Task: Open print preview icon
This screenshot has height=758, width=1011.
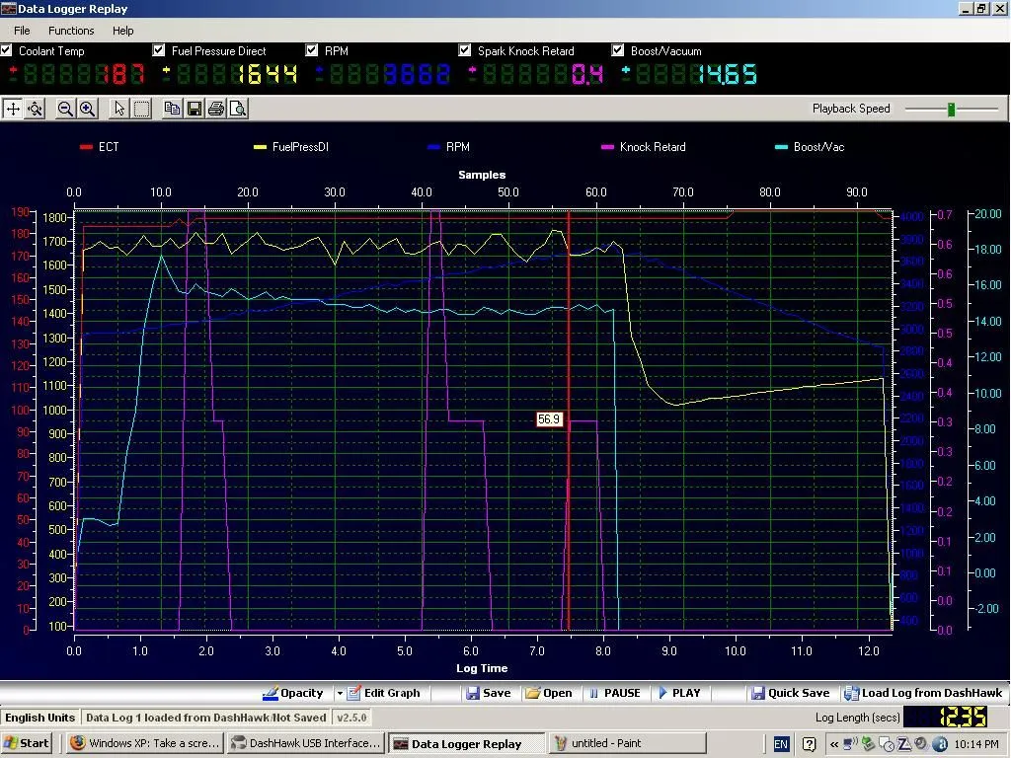Action: point(238,109)
